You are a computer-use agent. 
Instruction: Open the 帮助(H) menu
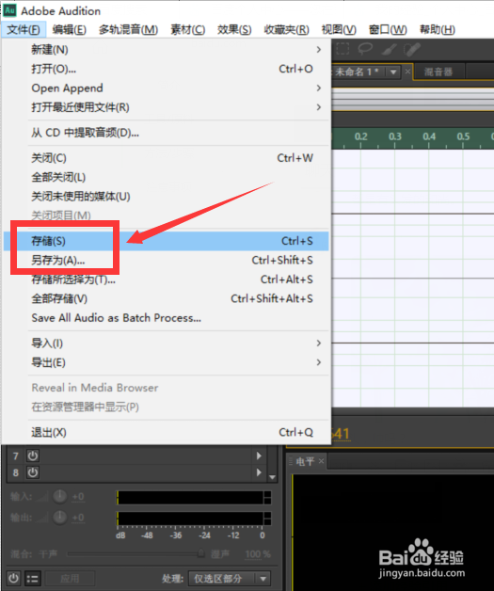[x=438, y=29]
